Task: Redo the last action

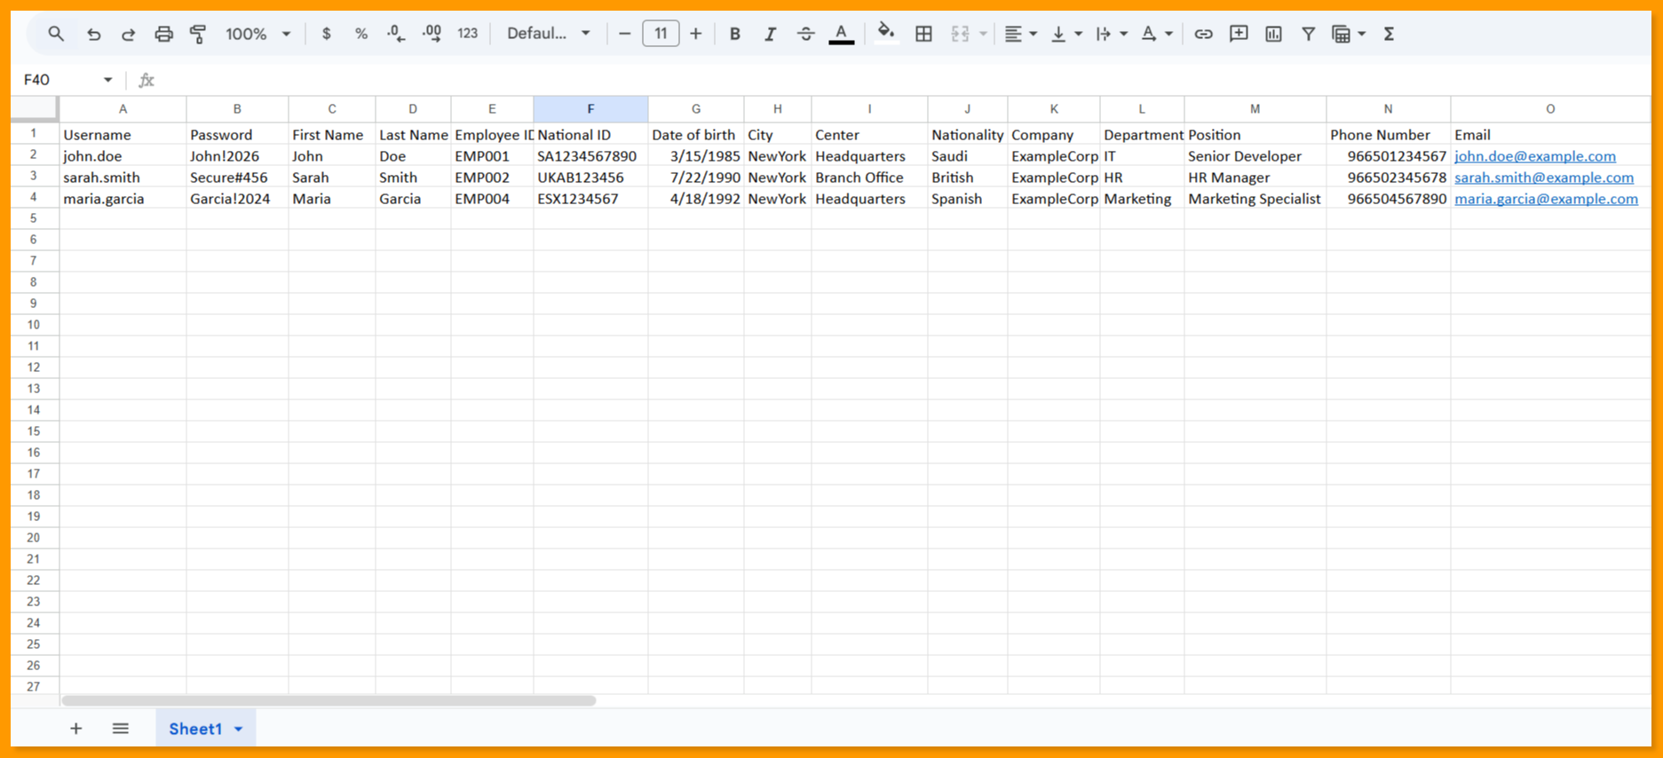Action: coord(128,34)
